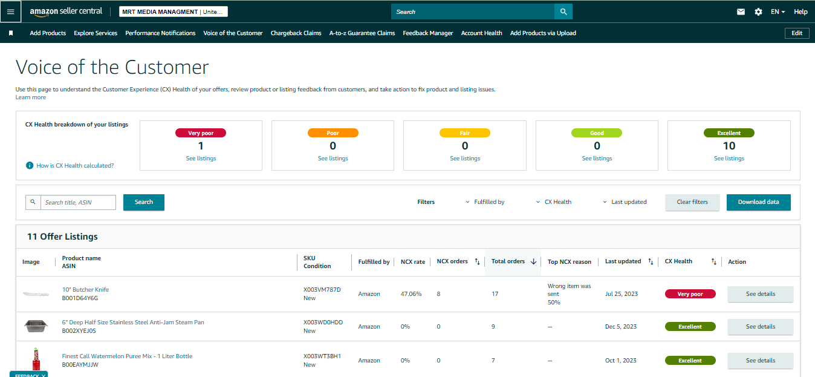Open the settings gear icon
This screenshot has height=377, width=815.
click(x=758, y=11)
